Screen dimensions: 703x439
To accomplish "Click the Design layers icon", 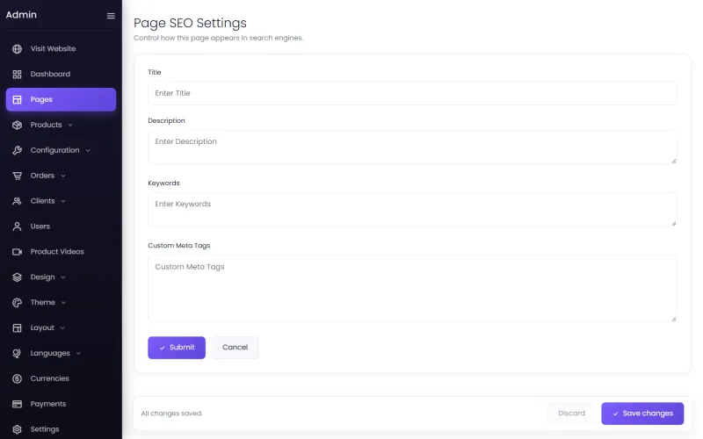I will coord(17,277).
